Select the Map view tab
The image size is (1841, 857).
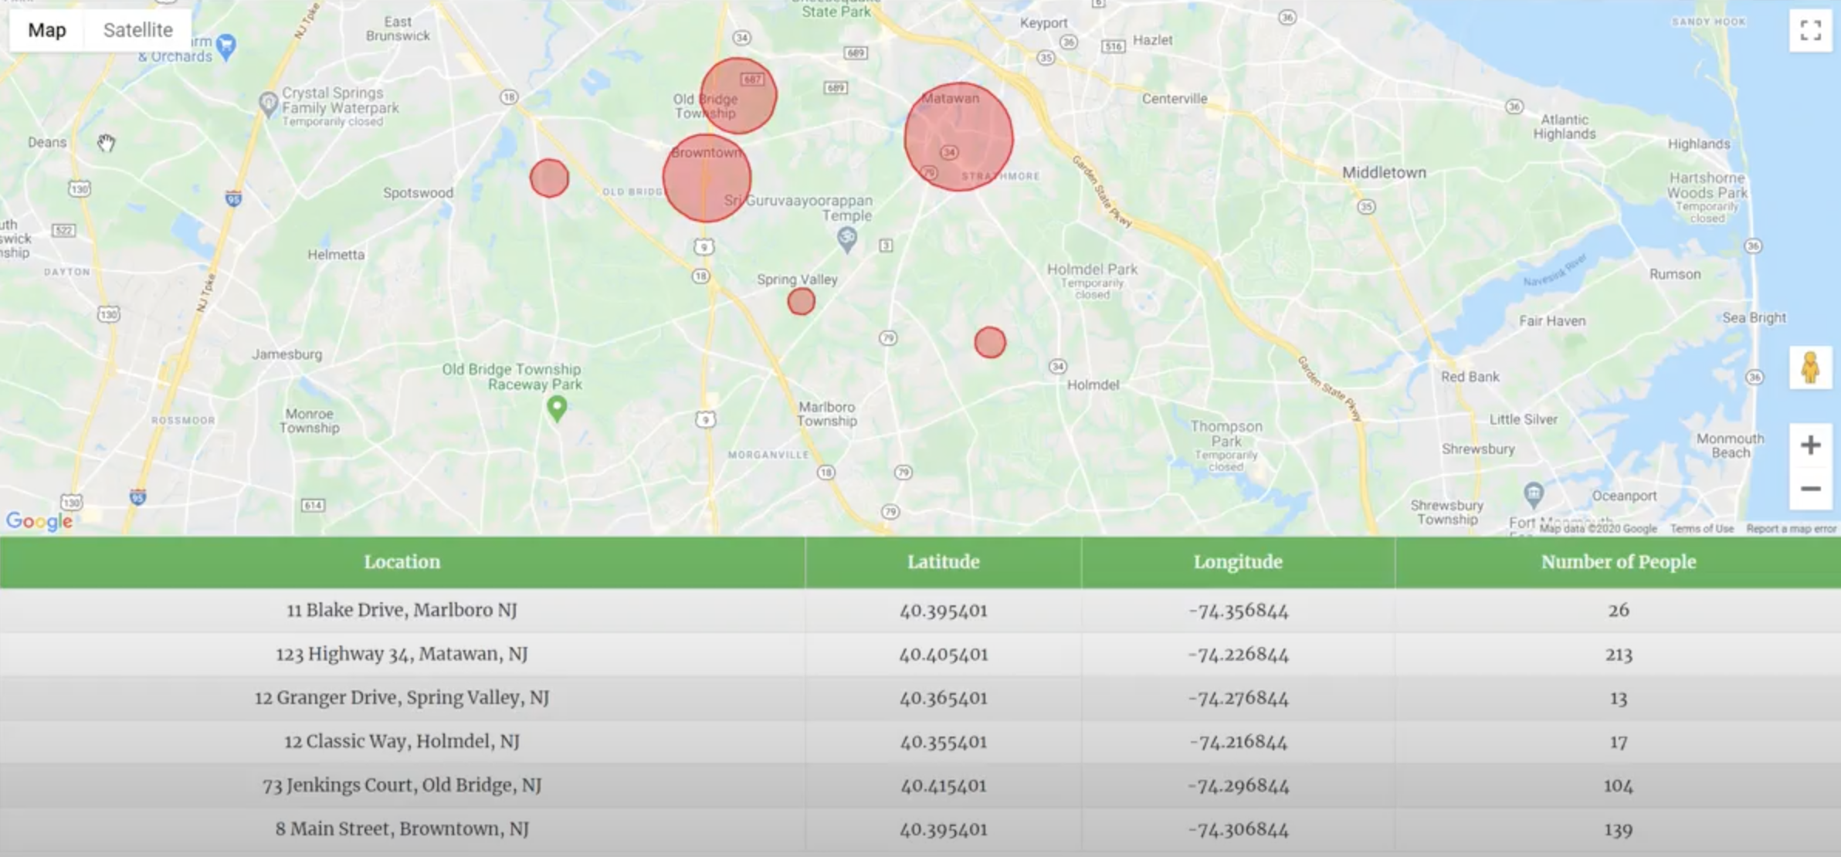(x=47, y=30)
